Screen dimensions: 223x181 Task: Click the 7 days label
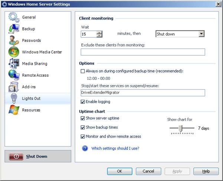click(203, 128)
